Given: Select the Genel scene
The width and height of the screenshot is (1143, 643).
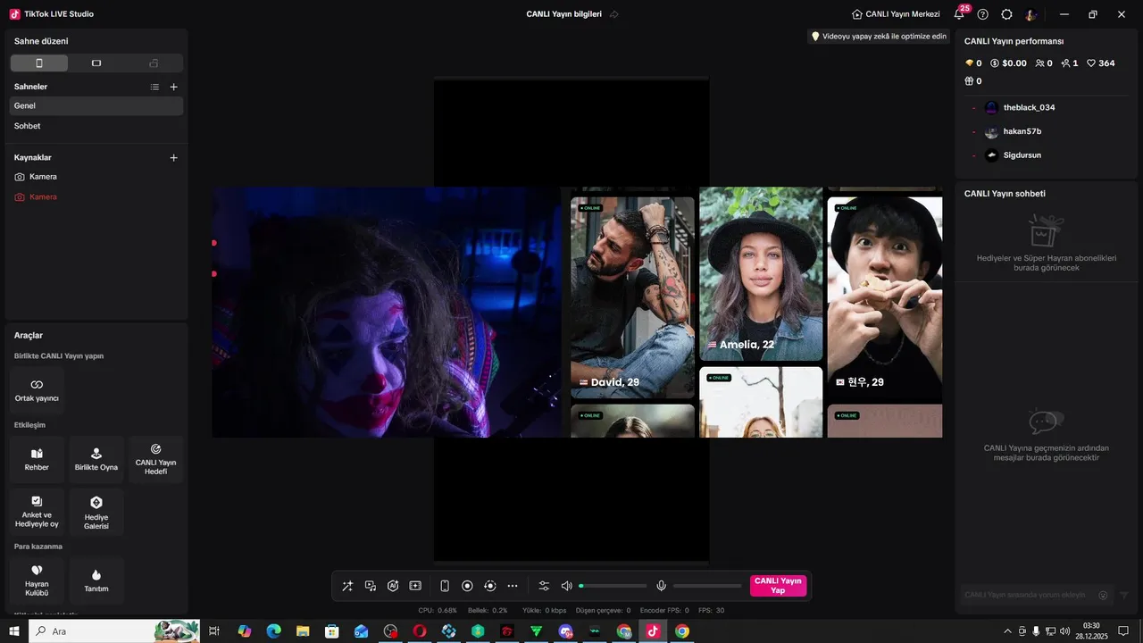Looking at the screenshot, I should [96, 105].
